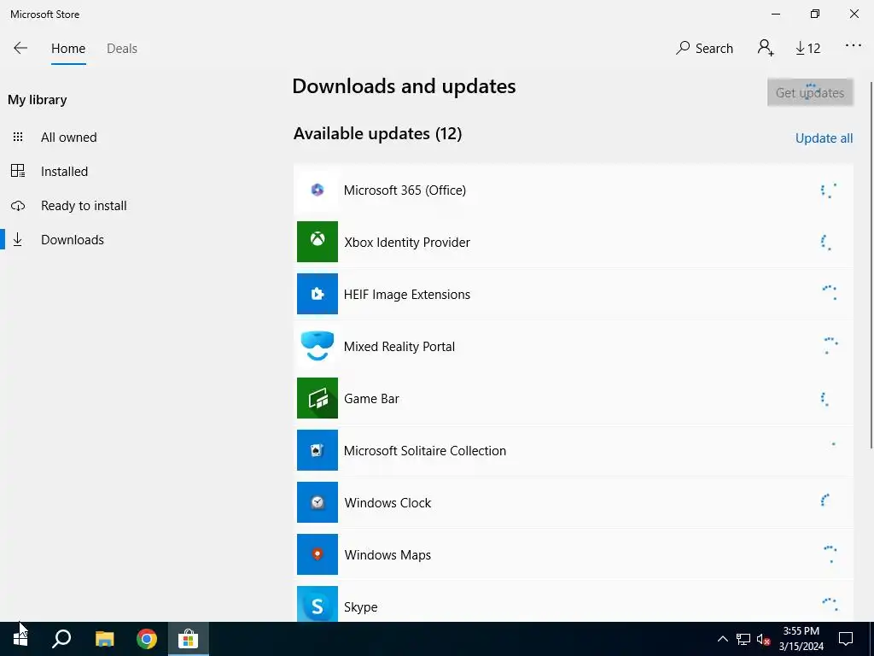Open the Windows Maps name text
The height and width of the screenshot is (656, 874).
point(387,555)
